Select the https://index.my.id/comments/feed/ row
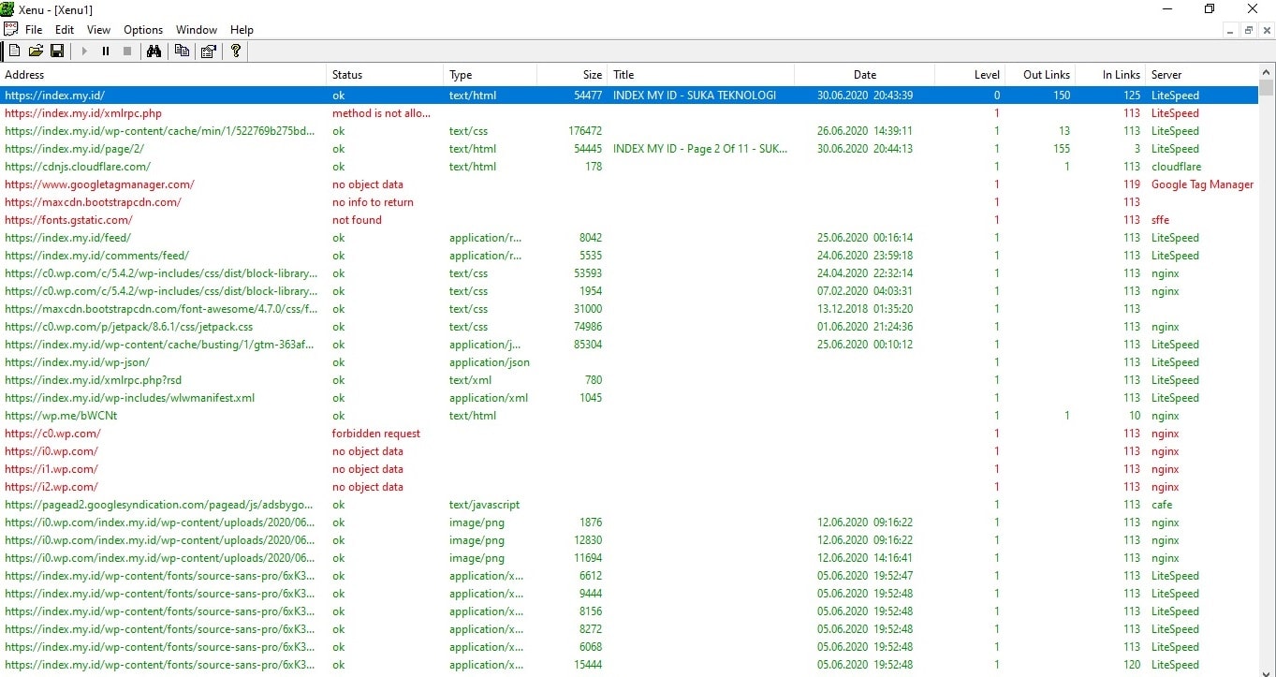 click(x=629, y=255)
